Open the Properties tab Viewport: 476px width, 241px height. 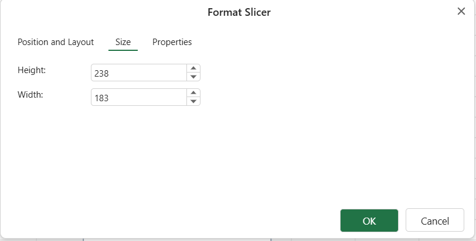click(172, 42)
